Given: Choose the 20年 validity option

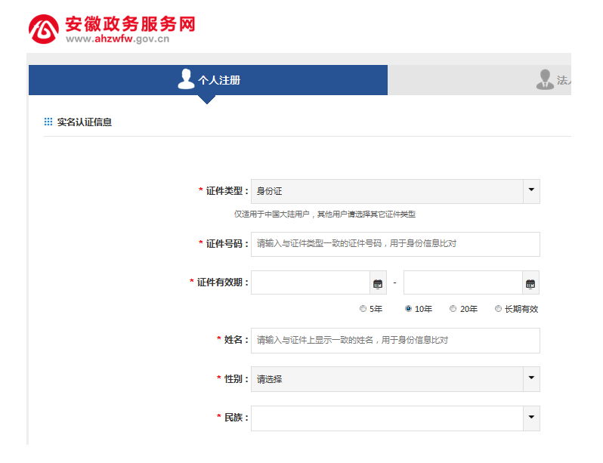Looking at the screenshot, I should tap(453, 309).
